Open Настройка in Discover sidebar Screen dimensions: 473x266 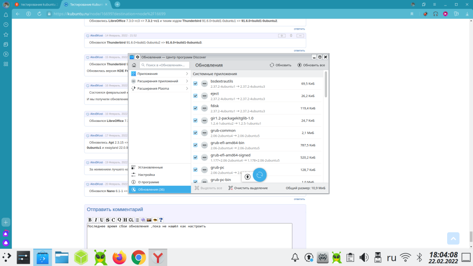160,175
